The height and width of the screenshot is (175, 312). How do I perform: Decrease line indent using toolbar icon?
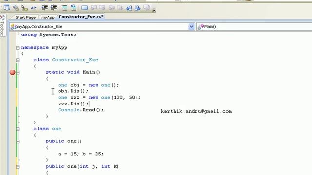(x=44, y=8)
